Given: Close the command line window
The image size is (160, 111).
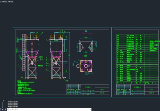Looking at the screenshot, I should pos(2,109).
